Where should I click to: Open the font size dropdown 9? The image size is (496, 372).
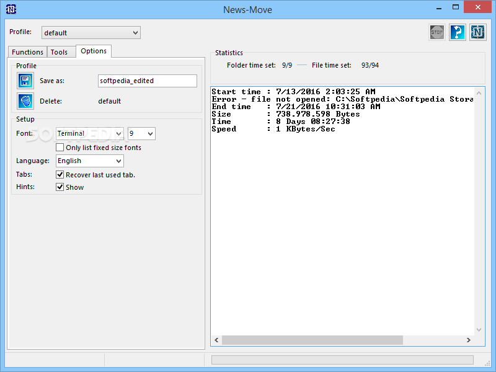pos(141,133)
